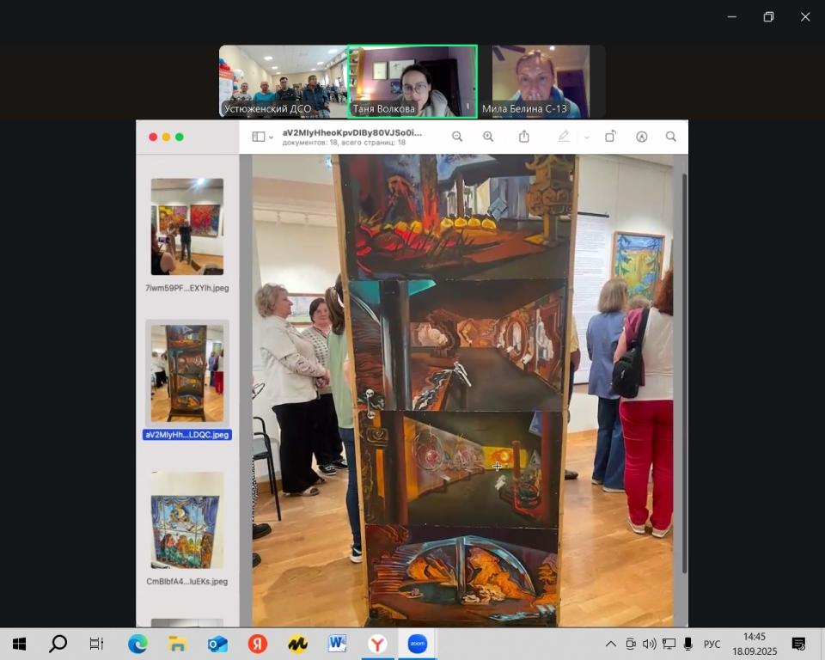This screenshot has width=825, height=660.
Task: Open the volume control in the tray
Action: coord(650,644)
